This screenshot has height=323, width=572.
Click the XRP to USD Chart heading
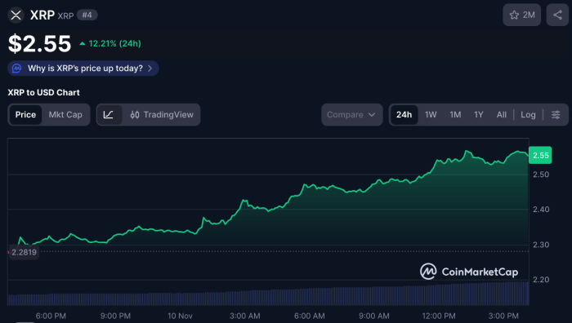44,92
